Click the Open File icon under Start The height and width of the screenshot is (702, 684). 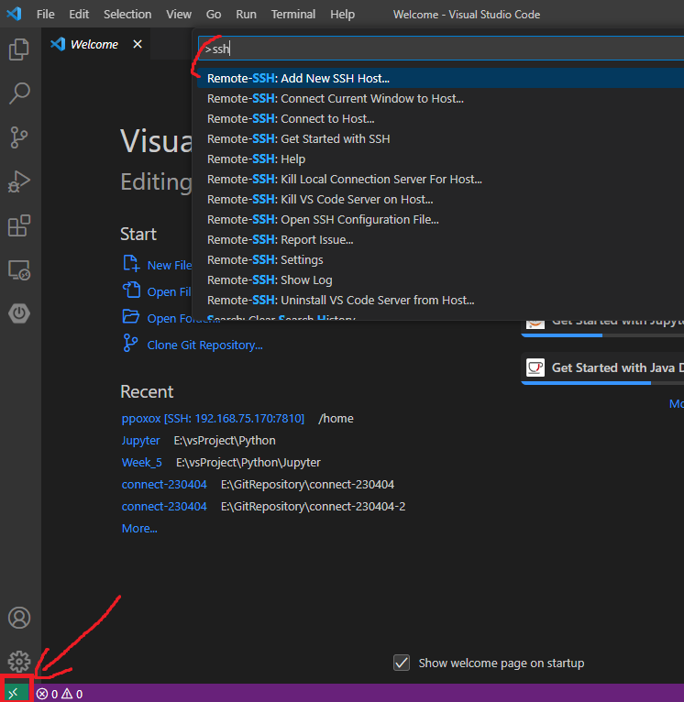click(x=131, y=291)
